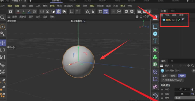
Task: Add a text object with T icon
Action: pos(155,41)
